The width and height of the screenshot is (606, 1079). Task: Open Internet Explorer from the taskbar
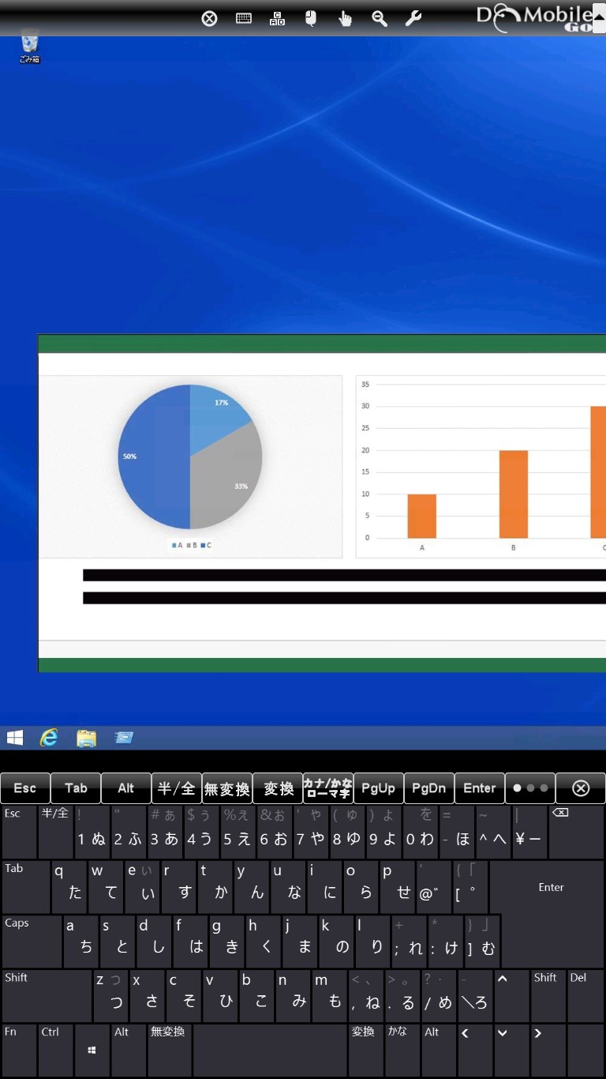pos(49,738)
